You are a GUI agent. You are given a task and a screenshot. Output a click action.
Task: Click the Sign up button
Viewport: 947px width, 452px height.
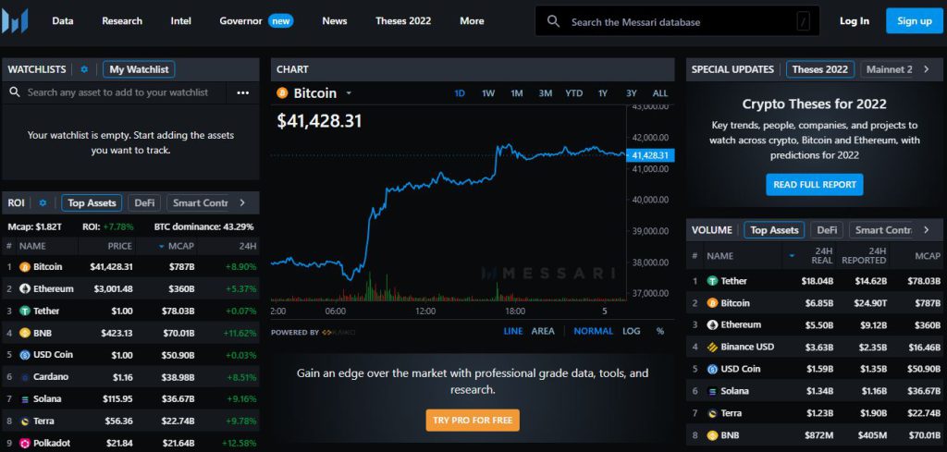click(x=915, y=21)
